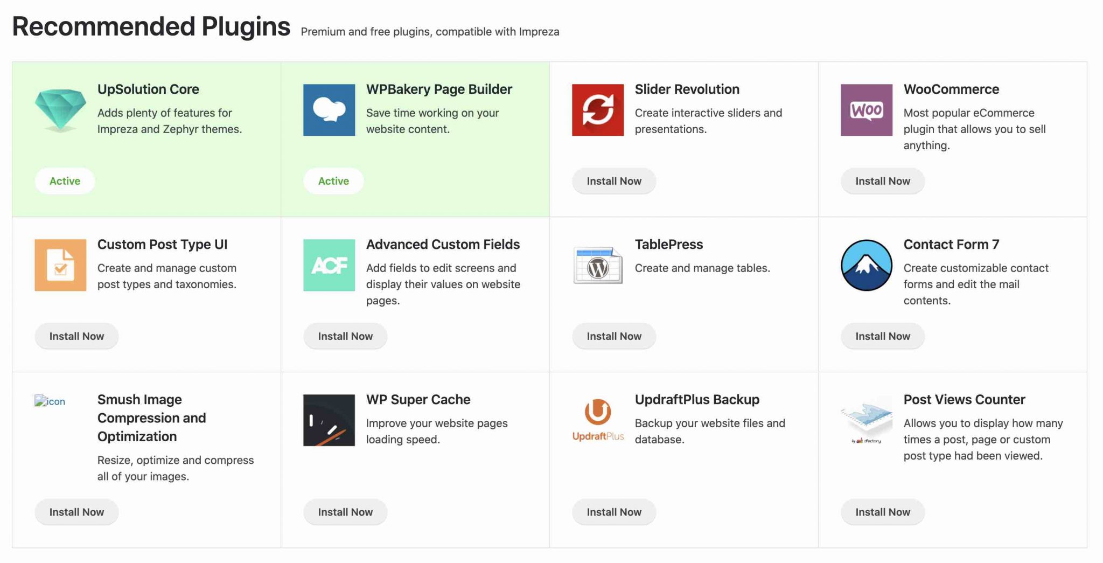Click the Slider Revolution red icon
Image resolution: width=1103 pixels, height=563 pixels.
598,110
